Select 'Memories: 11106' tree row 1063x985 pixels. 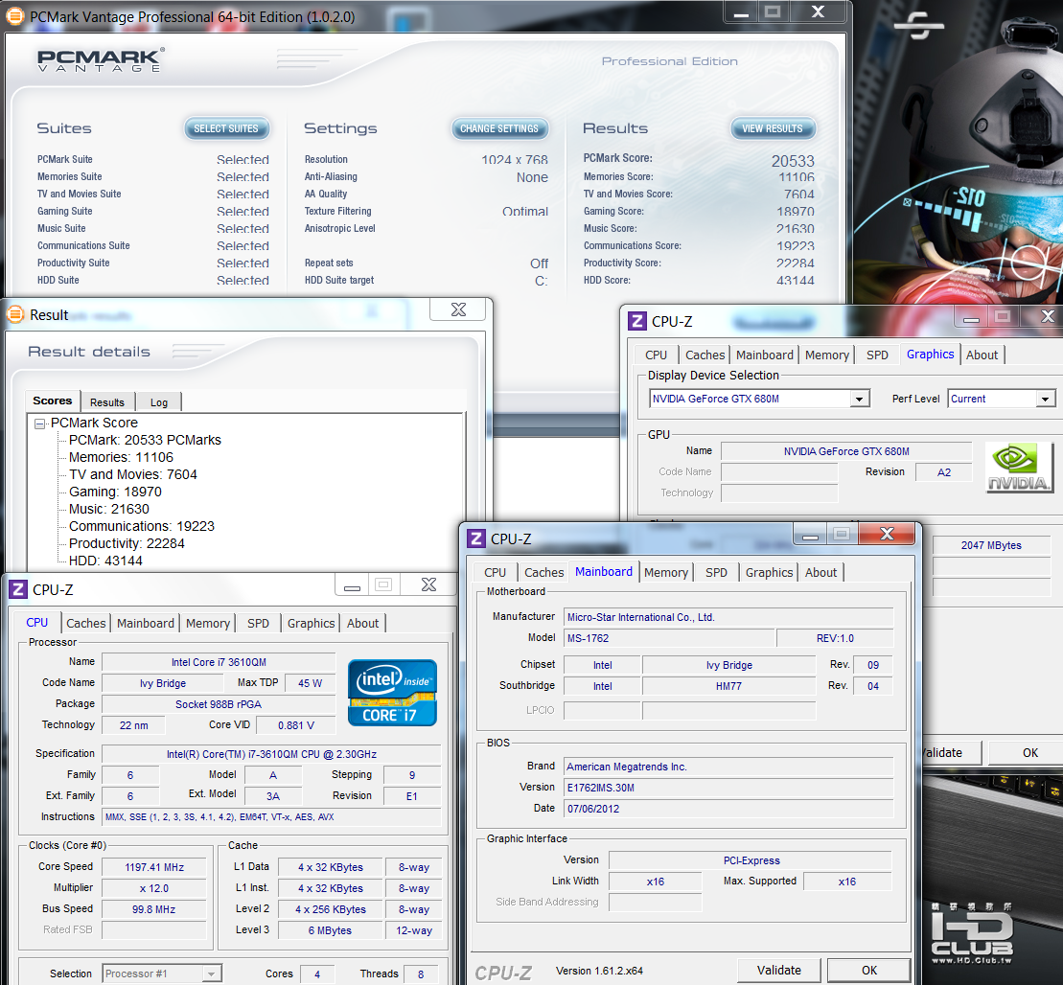[x=121, y=457]
